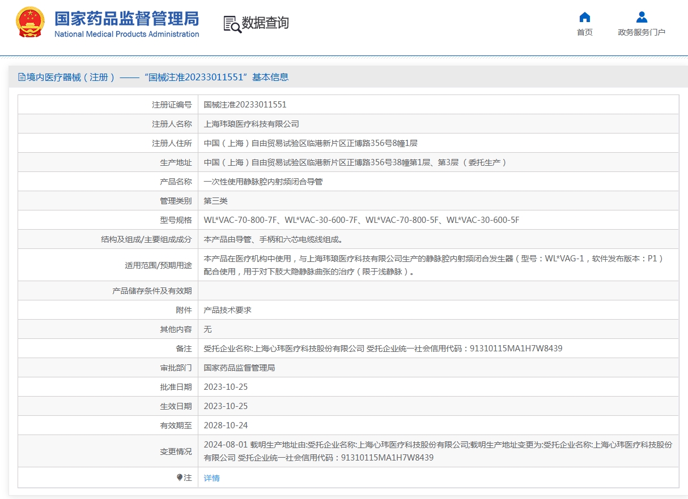Click the 批准日期 row label
The height and width of the screenshot is (499, 688).
[x=176, y=387]
